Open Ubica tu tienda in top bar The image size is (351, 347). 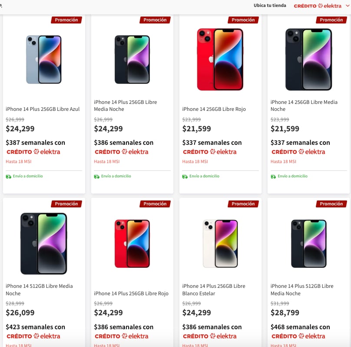point(270,6)
